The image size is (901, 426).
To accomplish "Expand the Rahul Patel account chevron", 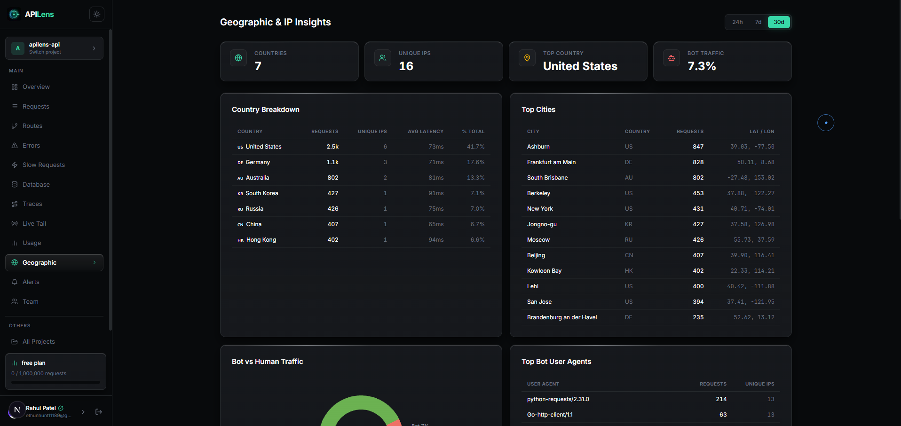I will (x=83, y=412).
